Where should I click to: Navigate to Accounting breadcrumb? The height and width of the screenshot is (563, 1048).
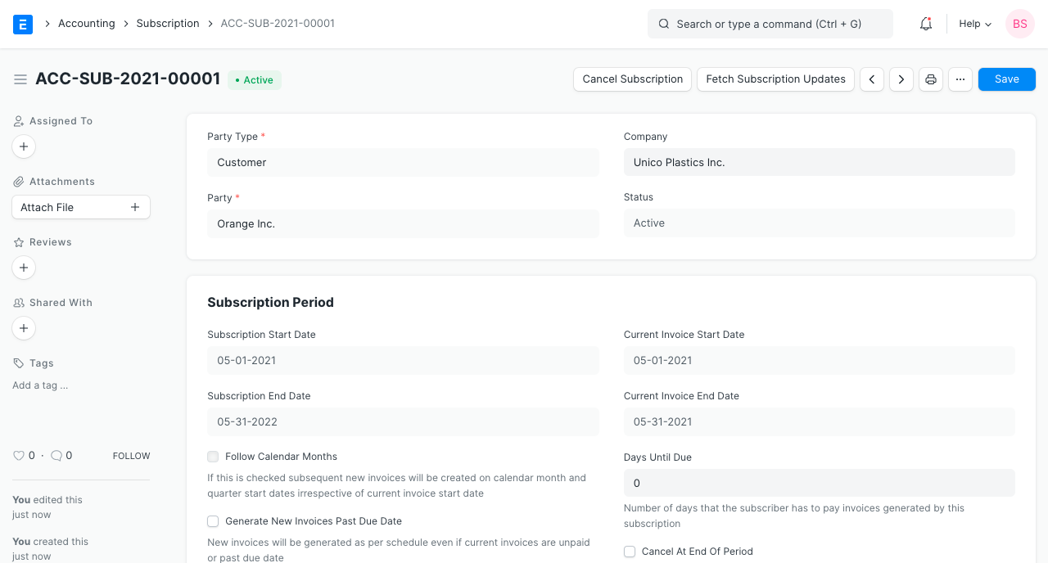coord(86,24)
